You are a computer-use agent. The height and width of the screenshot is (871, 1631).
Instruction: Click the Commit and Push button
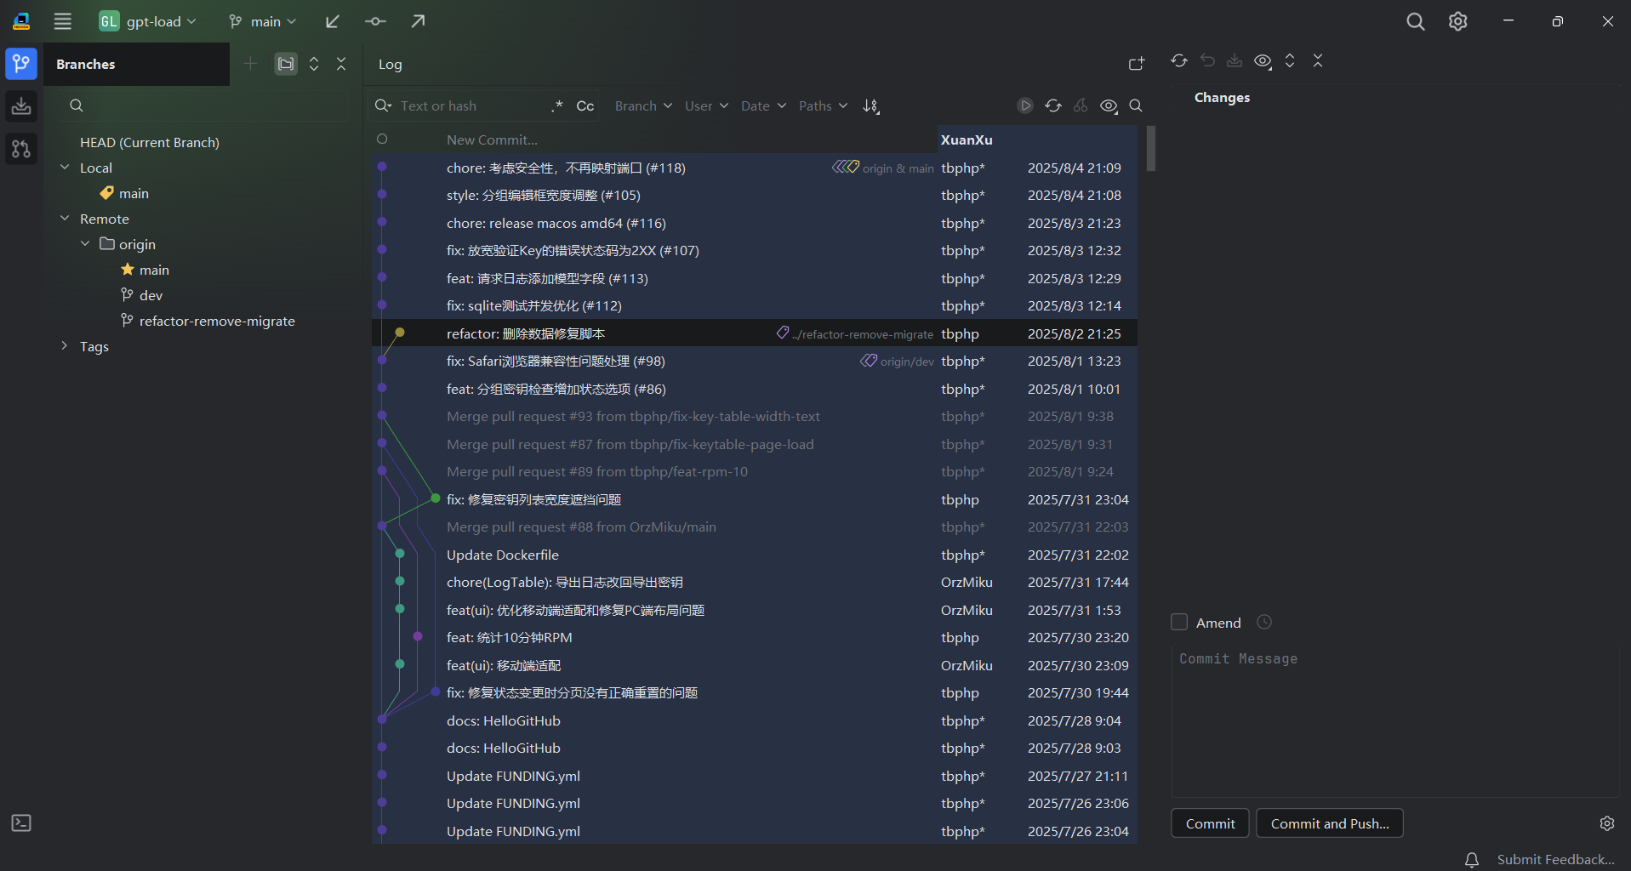pos(1329,823)
